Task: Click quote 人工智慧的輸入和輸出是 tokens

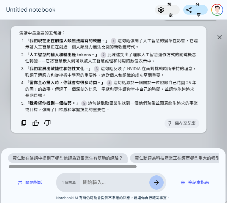Action: pyautogui.click(x=62, y=55)
